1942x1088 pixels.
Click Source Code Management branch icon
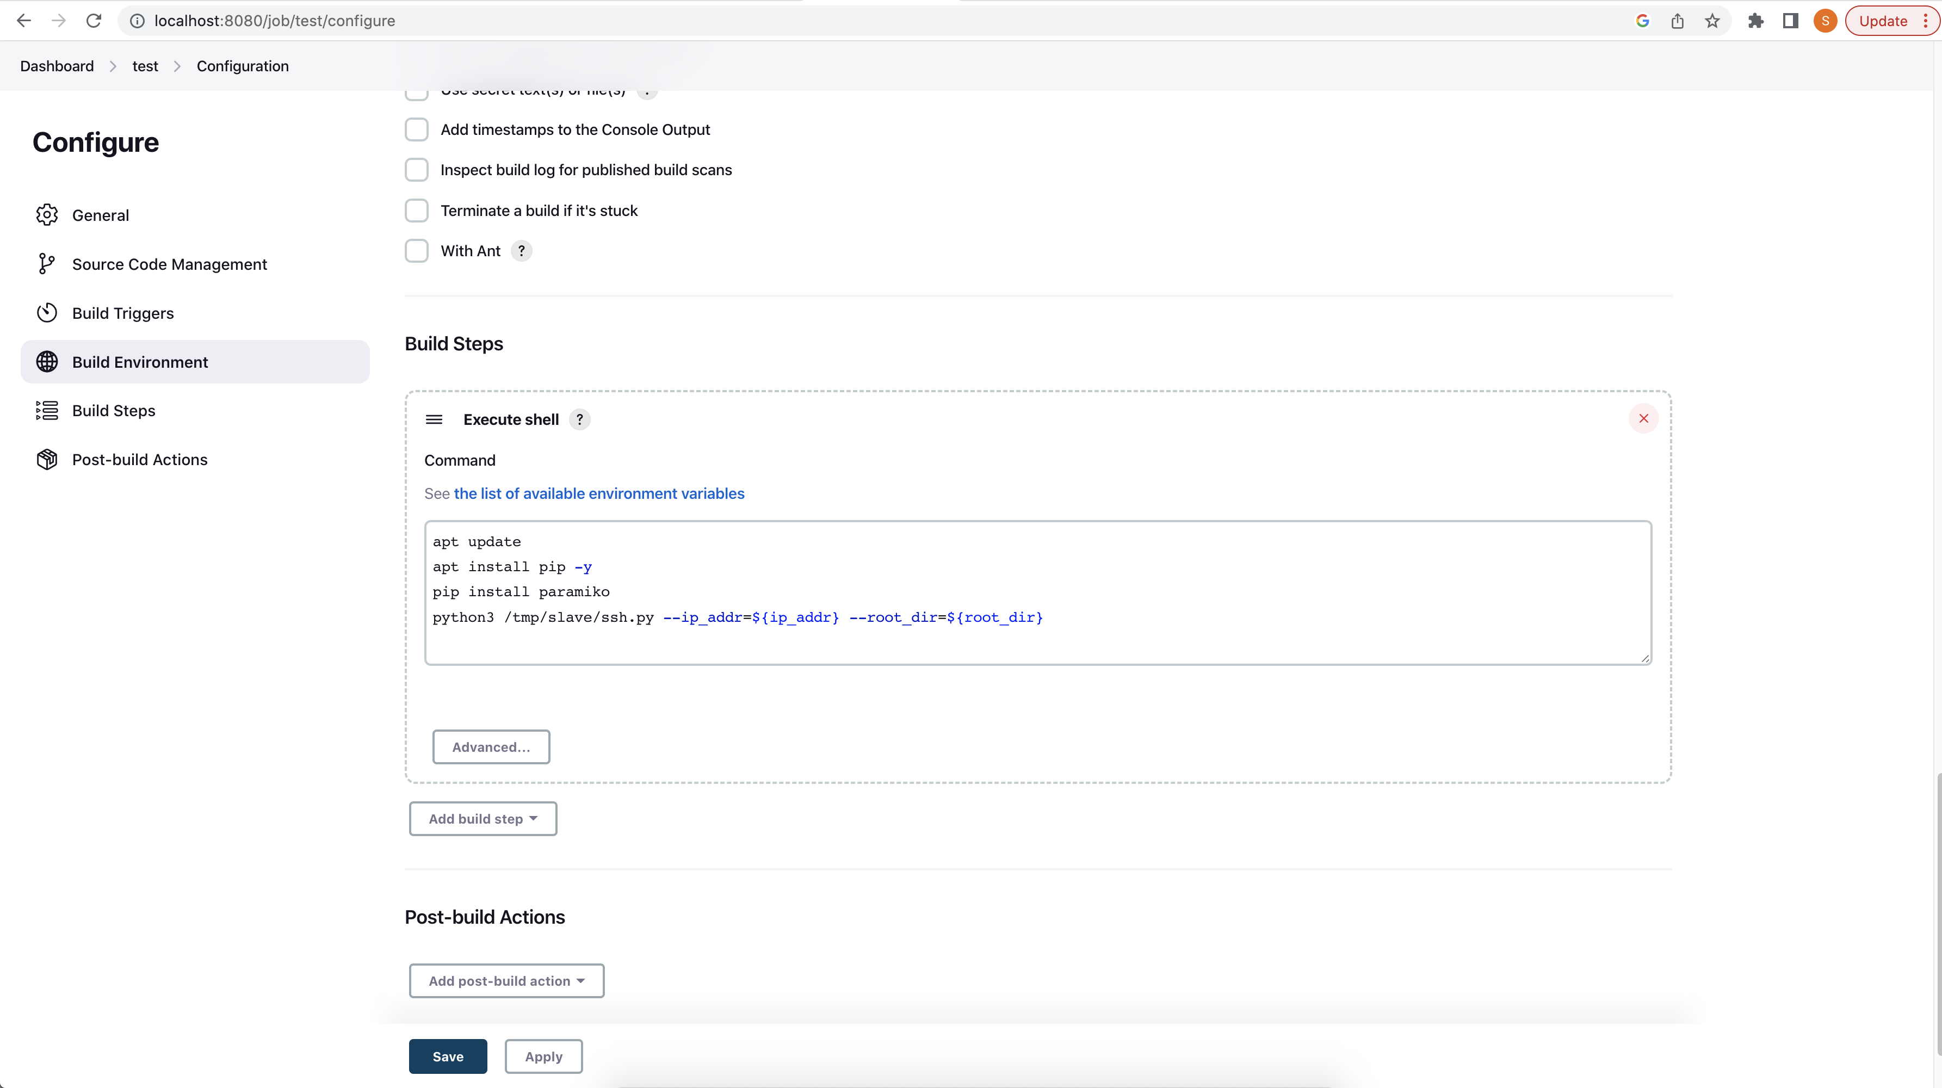coord(47,264)
